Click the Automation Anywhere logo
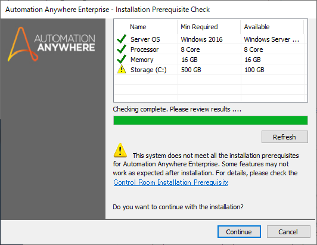 [51, 44]
